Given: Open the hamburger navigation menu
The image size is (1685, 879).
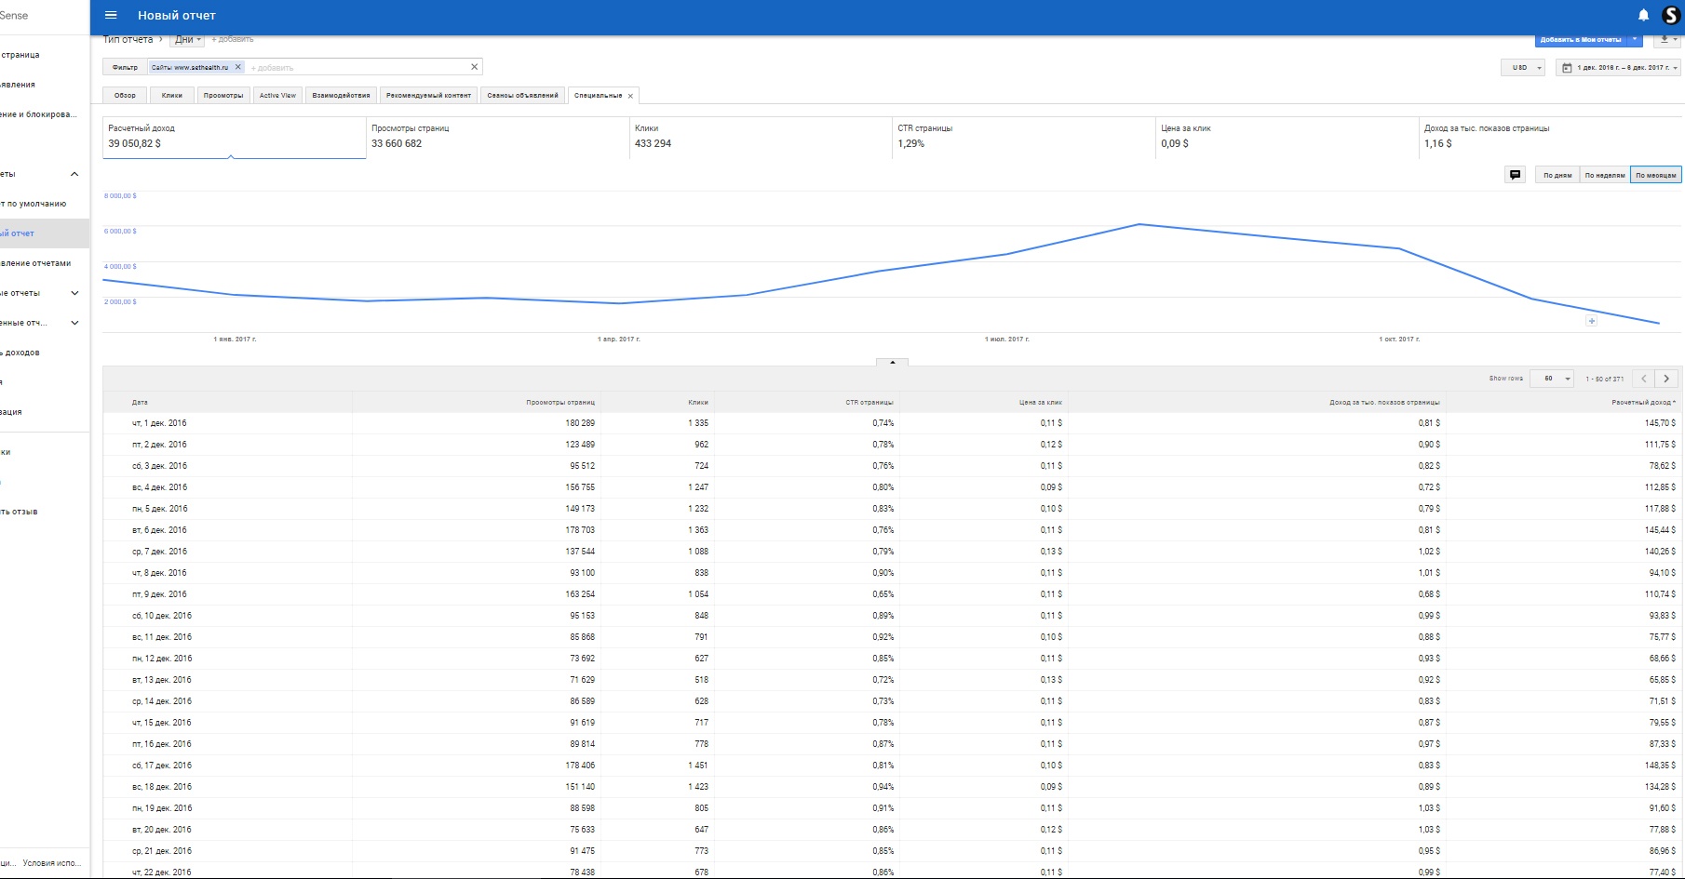Looking at the screenshot, I should pyautogui.click(x=111, y=16).
